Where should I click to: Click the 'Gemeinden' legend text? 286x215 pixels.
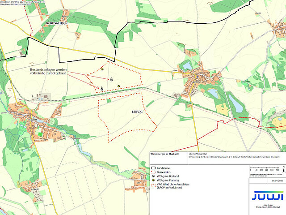click(x=164, y=172)
